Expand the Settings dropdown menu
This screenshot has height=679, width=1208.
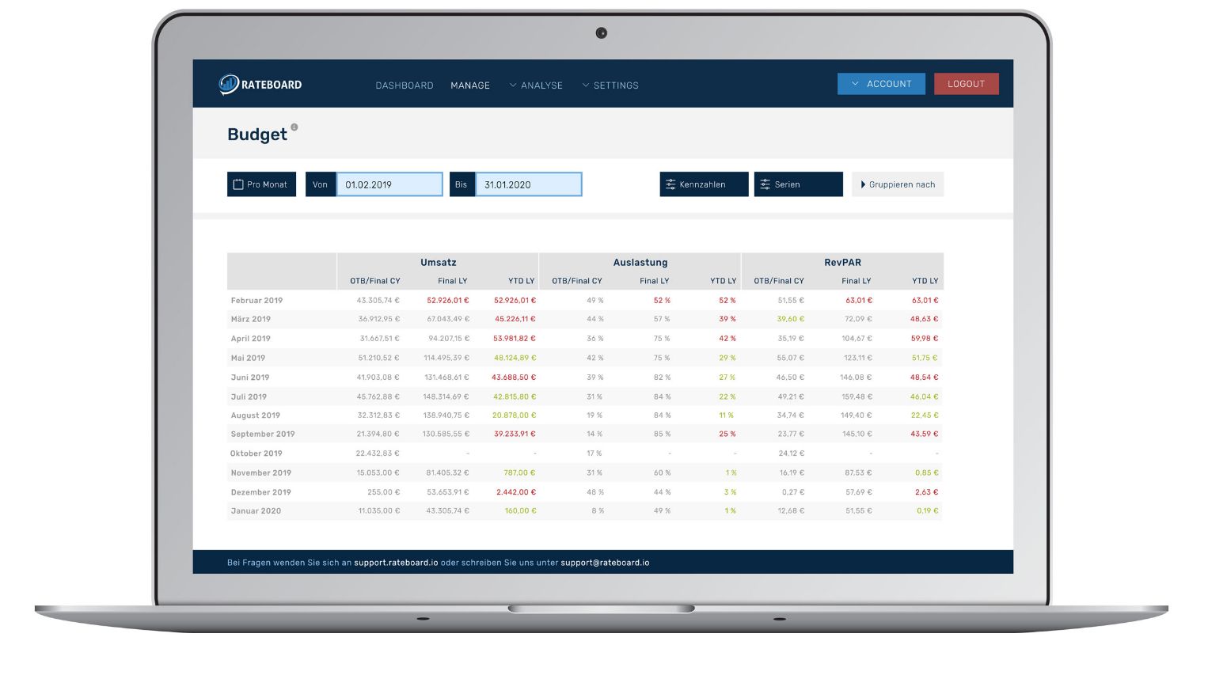click(x=610, y=85)
